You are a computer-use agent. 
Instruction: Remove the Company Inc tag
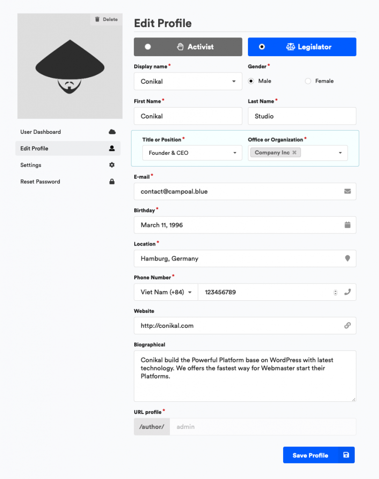294,152
